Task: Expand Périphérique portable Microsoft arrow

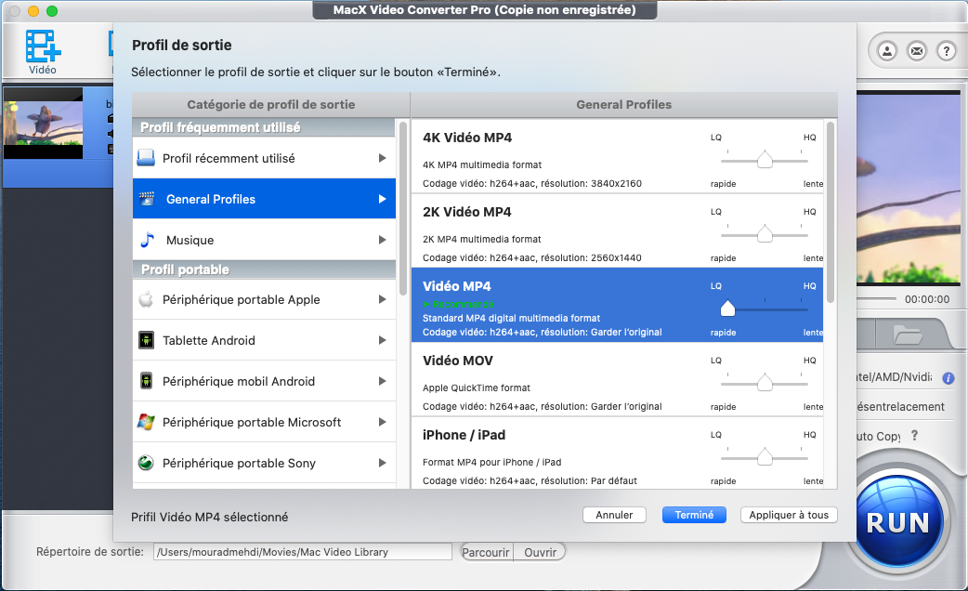Action: tap(382, 422)
